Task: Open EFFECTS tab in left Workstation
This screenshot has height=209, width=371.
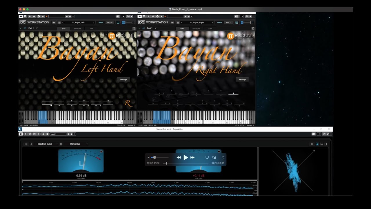Action: pos(78,29)
